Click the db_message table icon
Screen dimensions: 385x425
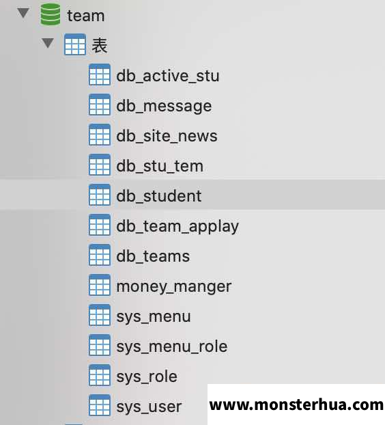point(100,105)
